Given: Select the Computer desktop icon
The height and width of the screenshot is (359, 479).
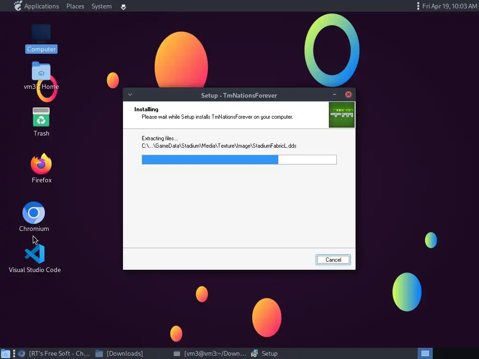Looking at the screenshot, I should 41,39.
